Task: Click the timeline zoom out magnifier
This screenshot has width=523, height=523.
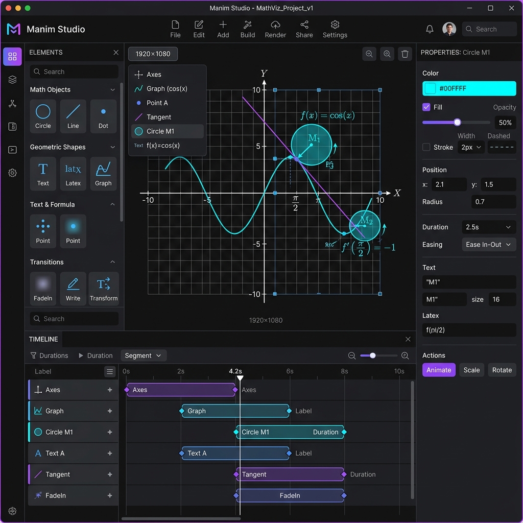Action: [x=351, y=355]
